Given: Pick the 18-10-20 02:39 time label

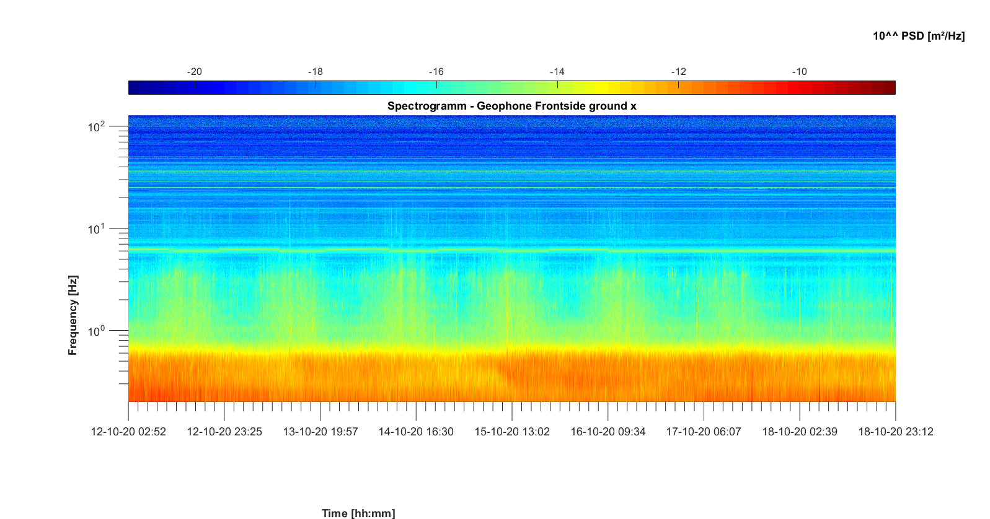Looking at the screenshot, I should click(800, 432).
